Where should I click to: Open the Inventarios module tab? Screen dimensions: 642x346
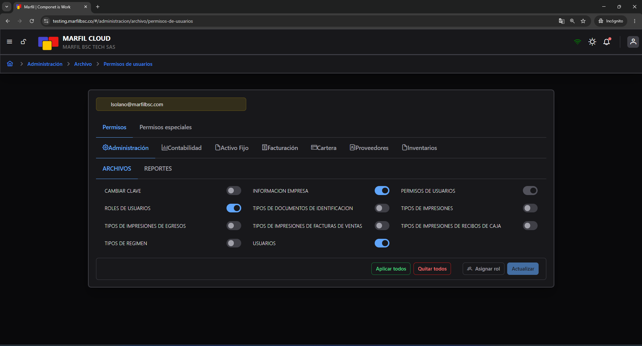click(420, 148)
